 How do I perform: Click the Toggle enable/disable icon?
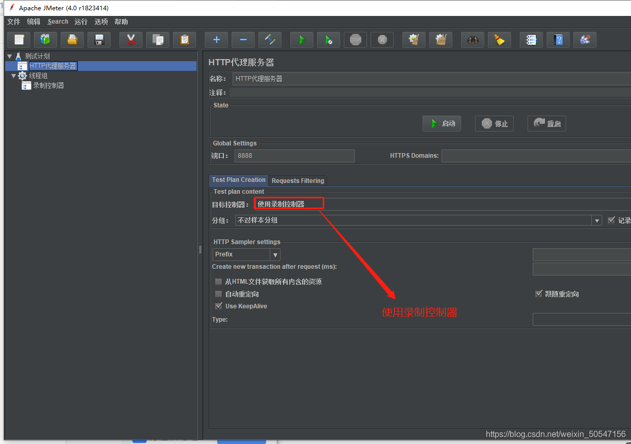[270, 40]
